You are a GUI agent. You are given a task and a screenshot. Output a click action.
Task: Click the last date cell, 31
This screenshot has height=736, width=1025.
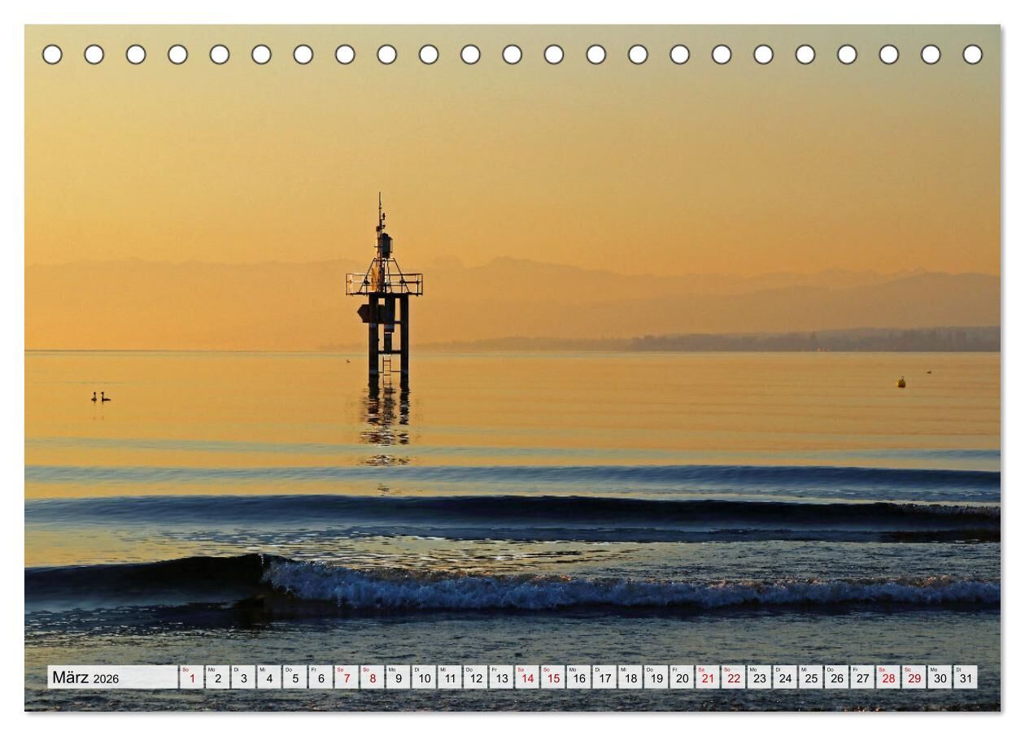[x=966, y=677]
